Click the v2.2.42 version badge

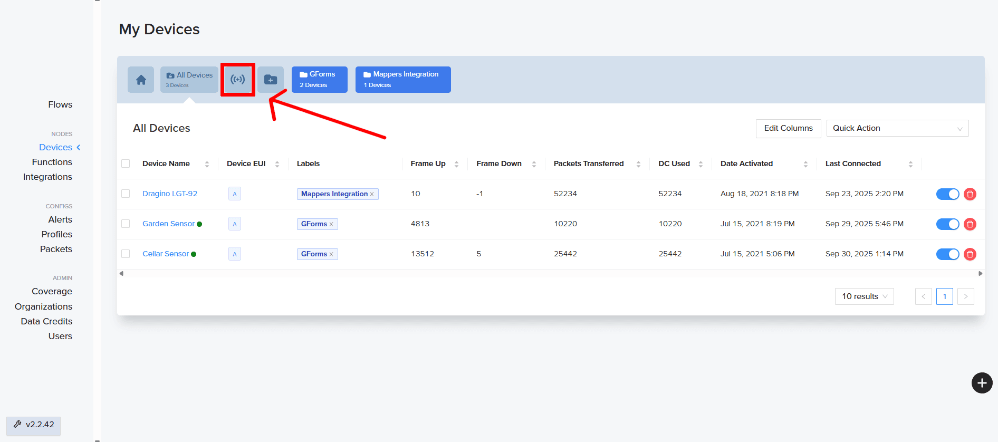click(34, 425)
